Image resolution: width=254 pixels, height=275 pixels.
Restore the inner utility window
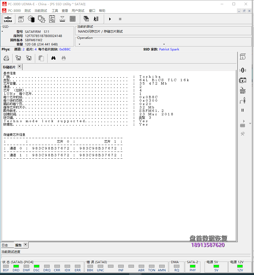pyautogui.click(x=244, y=11)
